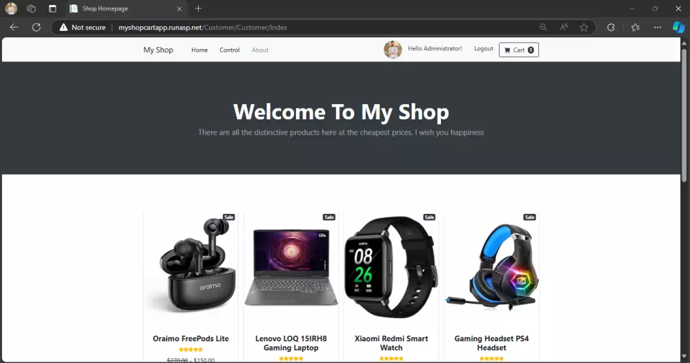Open the browser settings three-dots menu
Screen dimensions: 690x363
[x=658, y=28]
